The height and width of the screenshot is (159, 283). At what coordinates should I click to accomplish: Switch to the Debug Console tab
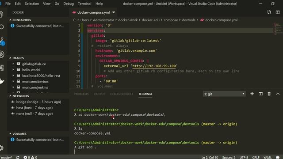(x=122, y=94)
